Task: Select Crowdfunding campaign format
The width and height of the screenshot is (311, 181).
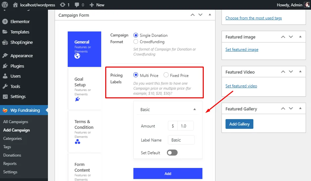Action: click(136, 42)
